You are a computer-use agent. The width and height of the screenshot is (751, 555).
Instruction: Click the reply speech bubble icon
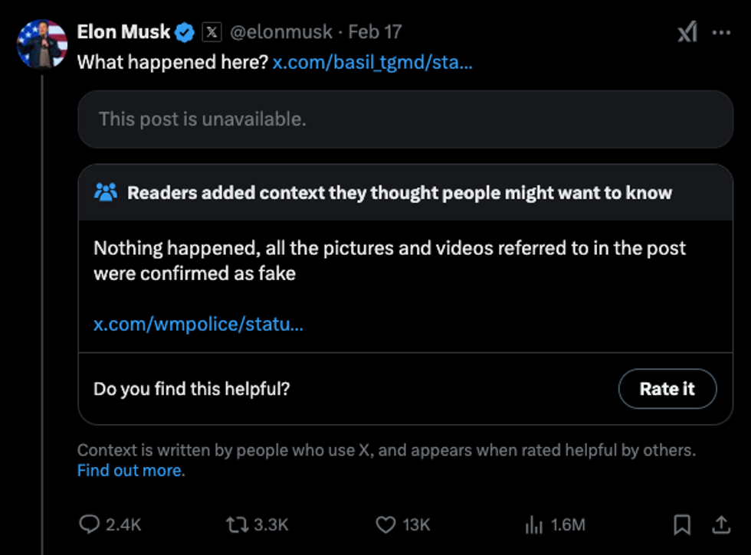(x=90, y=524)
